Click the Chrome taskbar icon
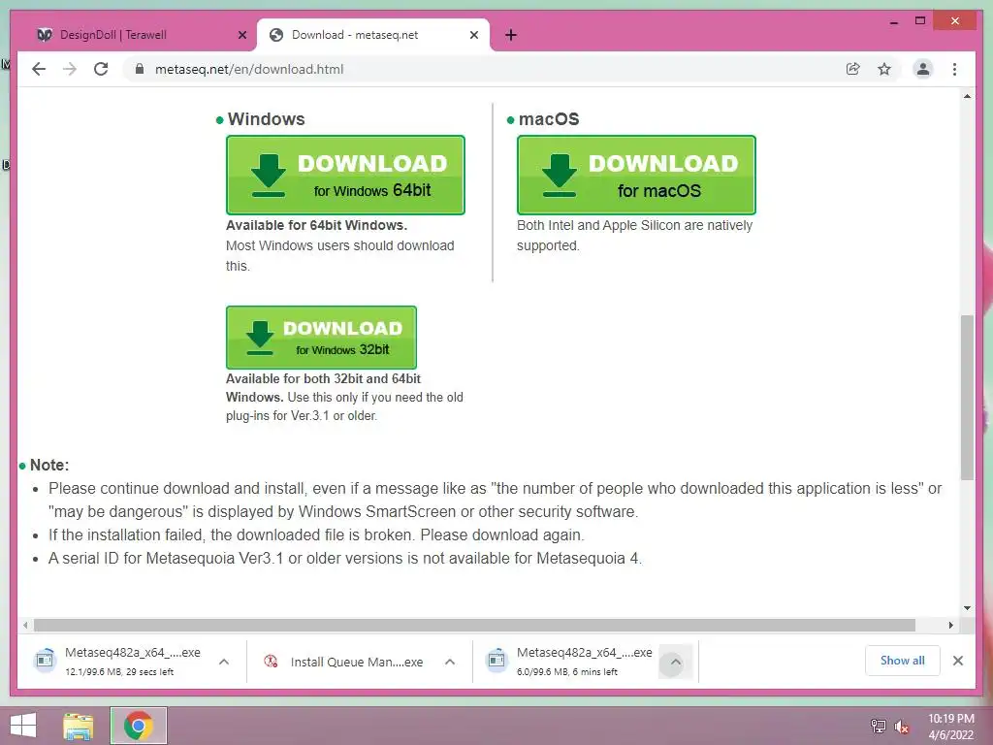Image resolution: width=993 pixels, height=745 pixels. click(x=139, y=726)
